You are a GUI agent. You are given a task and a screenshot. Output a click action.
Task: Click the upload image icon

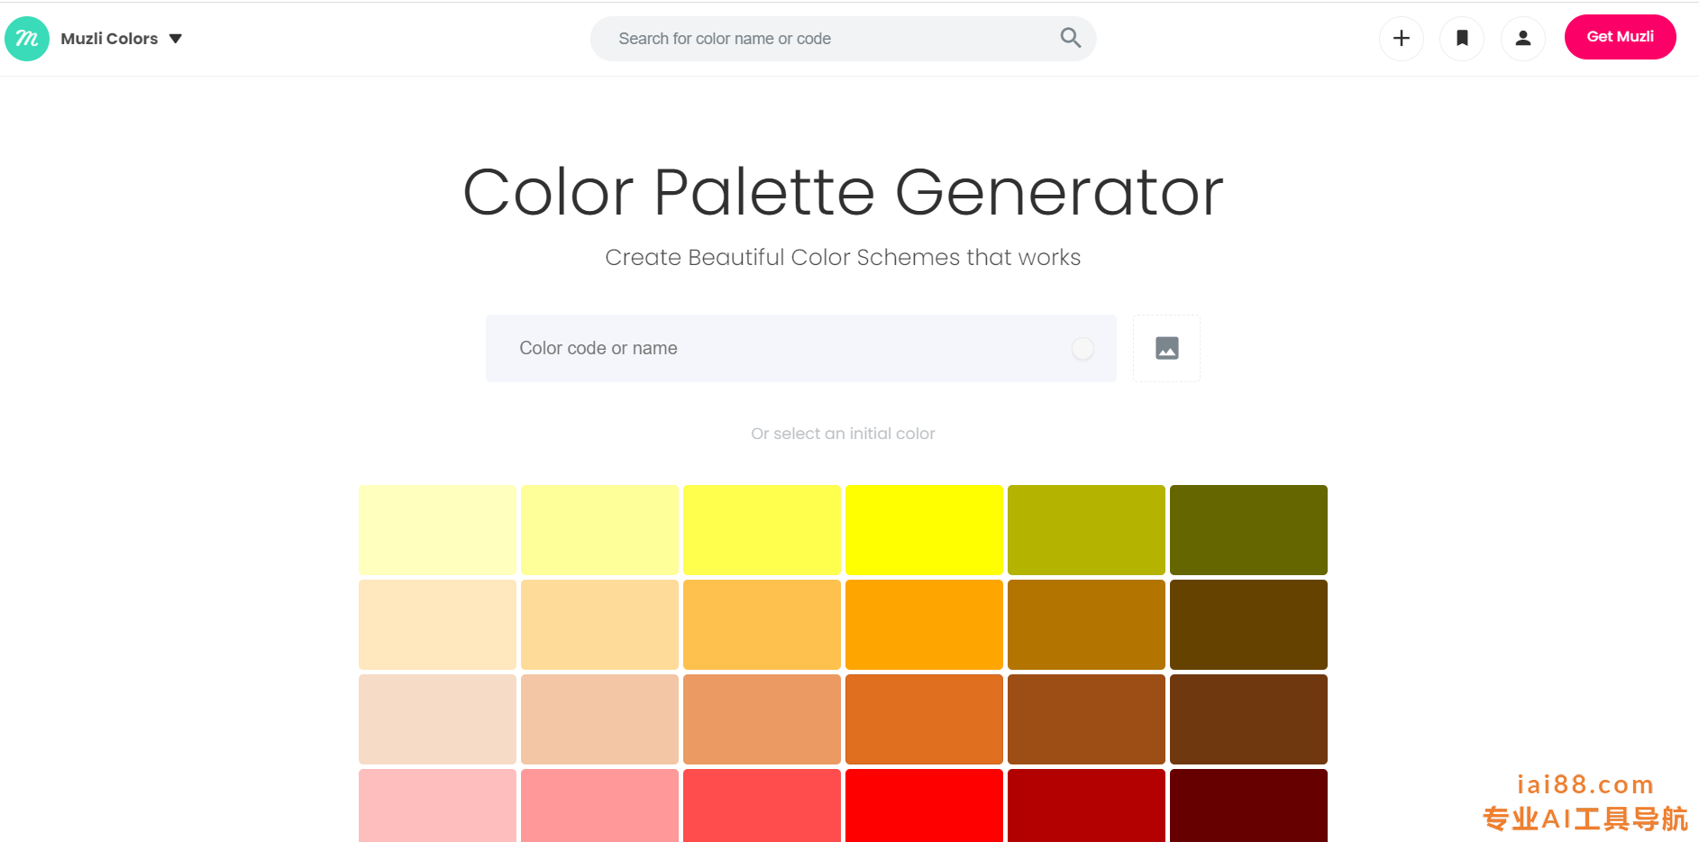pos(1167,348)
